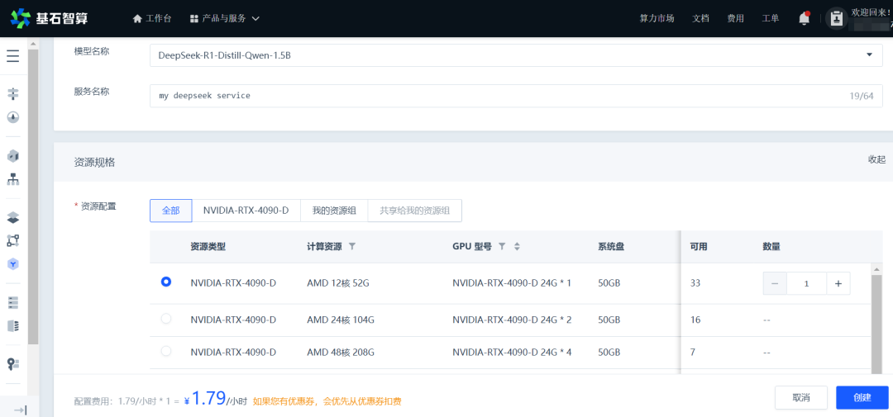Switch to 我的资源组 tab
This screenshot has width=893, height=417.
click(x=334, y=211)
